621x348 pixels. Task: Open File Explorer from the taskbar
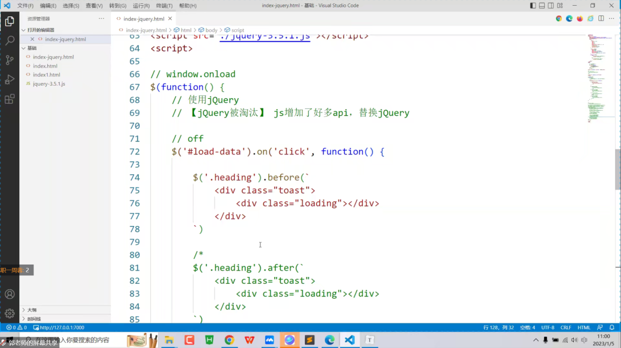tap(169, 340)
